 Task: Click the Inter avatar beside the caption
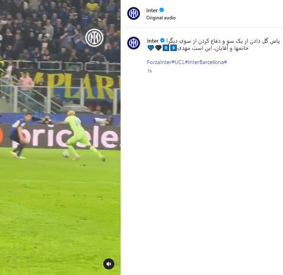(134, 43)
